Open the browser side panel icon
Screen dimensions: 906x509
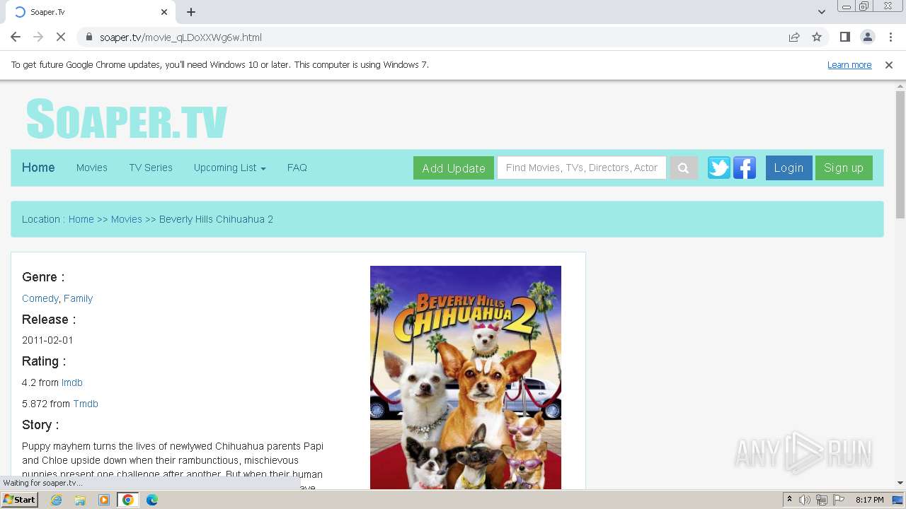pyautogui.click(x=844, y=37)
